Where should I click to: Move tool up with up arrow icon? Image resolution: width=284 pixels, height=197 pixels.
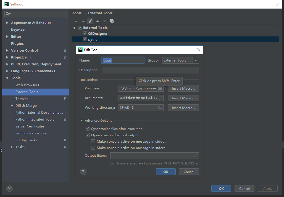click(x=98, y=21)
